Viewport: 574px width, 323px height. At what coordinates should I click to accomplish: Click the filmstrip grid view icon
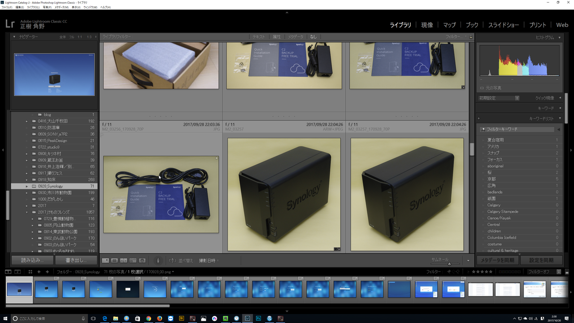point(30,272)
